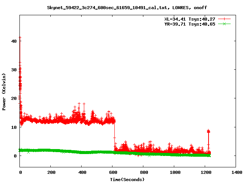The width and height of the screenshot is (244, 183).
Task: Click x-axis tick label 200
Action: pos(51,172)
